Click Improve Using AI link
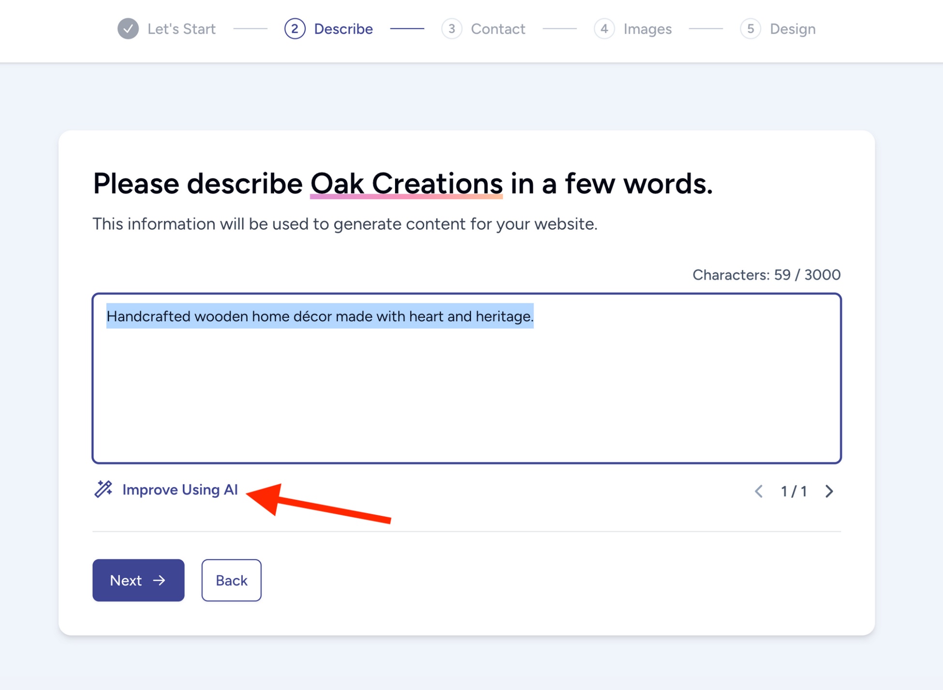 point(180,489)
